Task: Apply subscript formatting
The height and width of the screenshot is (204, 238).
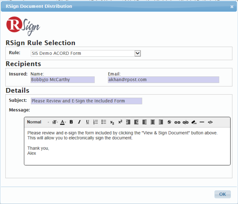Action: click(112, 122)
